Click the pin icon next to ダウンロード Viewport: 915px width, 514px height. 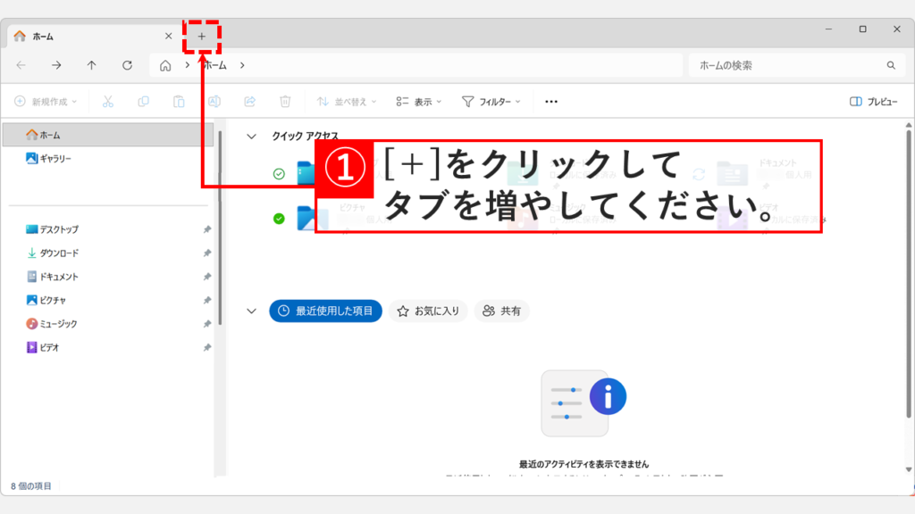(207, 253)
